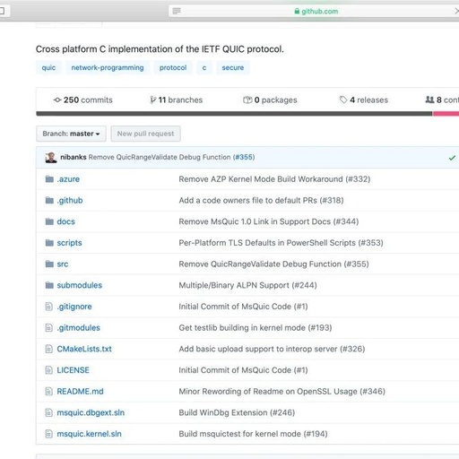459x459 pixels.
Task: Open the CMakeLists.txt file name
Action: [84, 349]
